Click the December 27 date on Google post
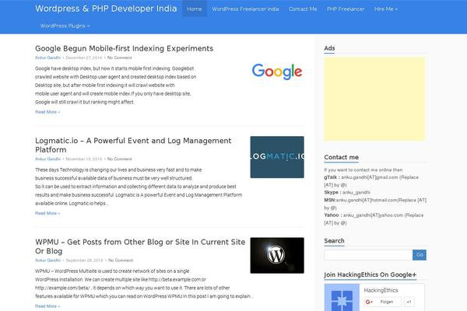The width and height of the screenshot is (467, 311). (84, 58)
